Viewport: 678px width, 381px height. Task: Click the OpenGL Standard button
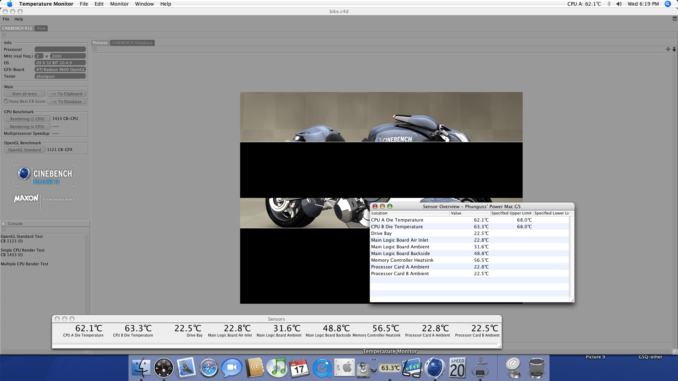tap(24, 150)
